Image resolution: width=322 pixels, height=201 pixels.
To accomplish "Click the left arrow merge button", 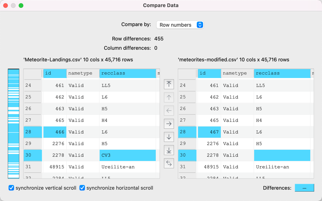I will coord(169,111).
